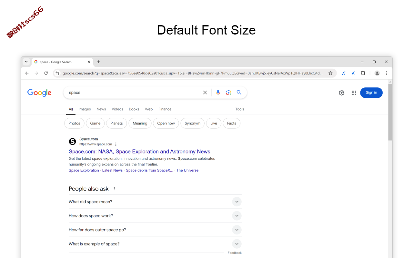This screenshot has width=413, height=258.
Task: Switch to Books tab
Action: point(134,109)
